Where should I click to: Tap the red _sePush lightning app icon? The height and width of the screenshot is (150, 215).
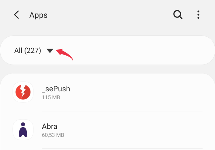[23, 92]
